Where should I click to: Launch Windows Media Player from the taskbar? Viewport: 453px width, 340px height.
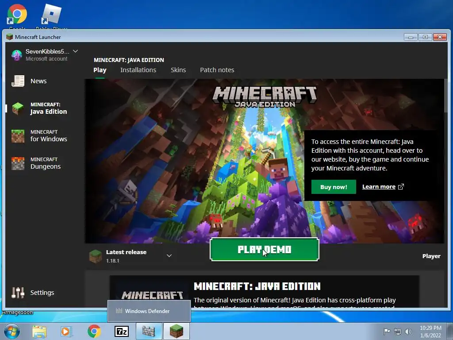[66, 332]
